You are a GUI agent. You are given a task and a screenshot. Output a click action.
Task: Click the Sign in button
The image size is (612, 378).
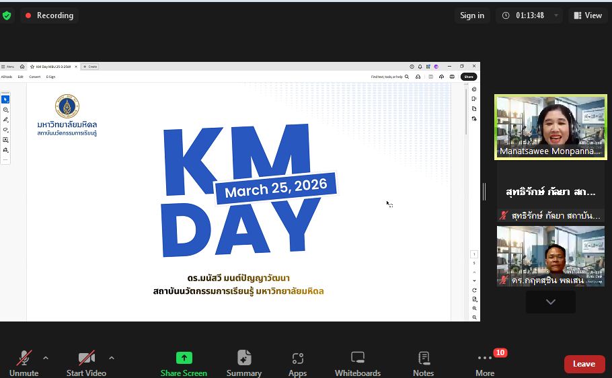(x=471, y=15)
